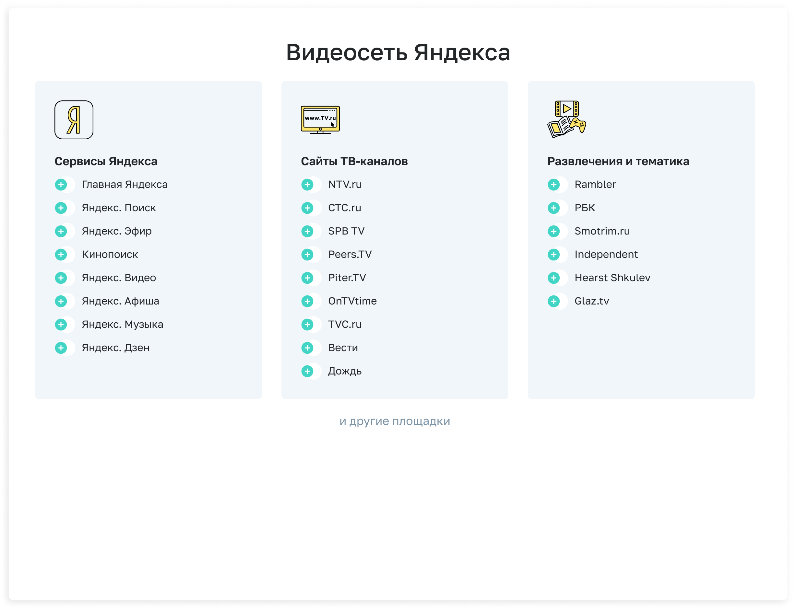Select the Piter.TV list text

347,278
